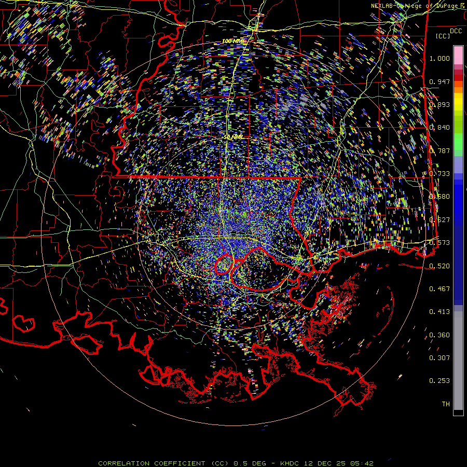Screen dimensions: 467x467
Task: Click the gray bottom segment of color bar
Action: [458, 361]
